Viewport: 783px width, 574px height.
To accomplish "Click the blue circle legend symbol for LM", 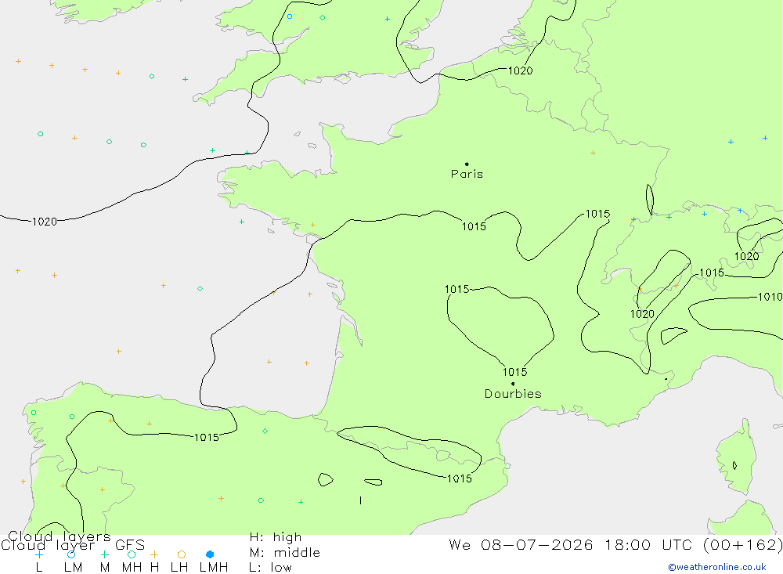I will [x=71, y=554].
